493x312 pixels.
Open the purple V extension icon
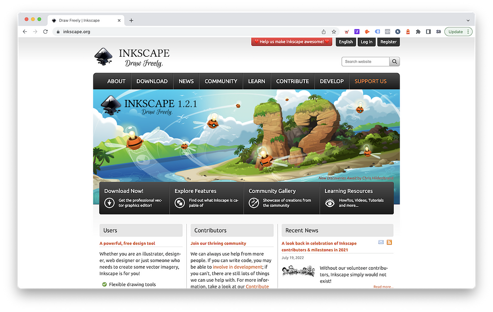[x=357, y=32]
